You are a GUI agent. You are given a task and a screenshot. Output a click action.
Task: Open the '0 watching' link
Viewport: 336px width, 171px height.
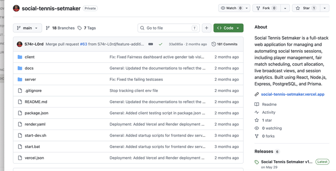click(x=272, y=128)
